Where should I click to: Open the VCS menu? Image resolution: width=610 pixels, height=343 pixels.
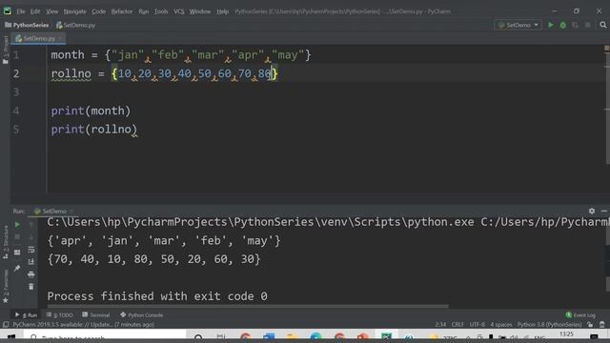[178, 11]
